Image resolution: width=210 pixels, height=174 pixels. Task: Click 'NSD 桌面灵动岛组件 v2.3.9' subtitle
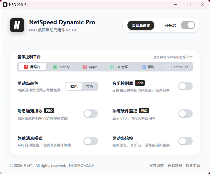tap(53, 30)
